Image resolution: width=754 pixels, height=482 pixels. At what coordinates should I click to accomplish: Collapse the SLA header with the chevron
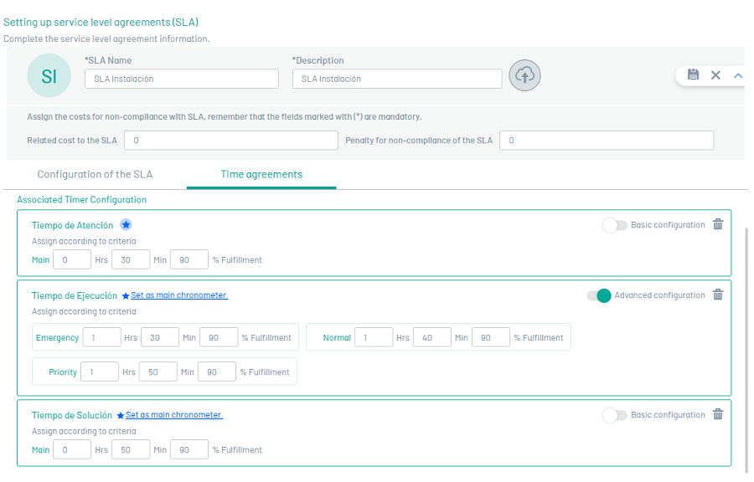pos(738,75)
